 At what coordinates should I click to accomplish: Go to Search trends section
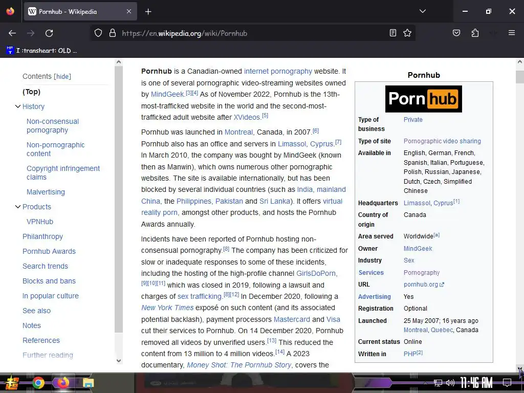click(x=45, y=266)
